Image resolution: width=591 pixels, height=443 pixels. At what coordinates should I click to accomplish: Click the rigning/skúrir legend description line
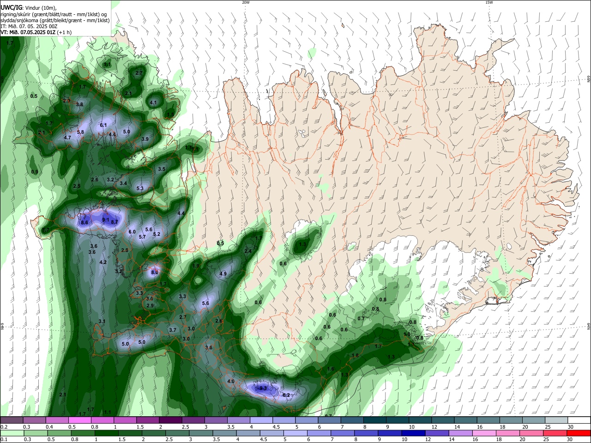click(54, 14)
